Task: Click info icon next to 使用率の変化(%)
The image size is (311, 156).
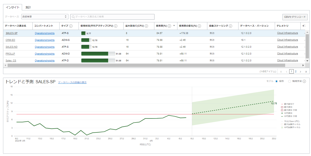Action: coord(199,26)
